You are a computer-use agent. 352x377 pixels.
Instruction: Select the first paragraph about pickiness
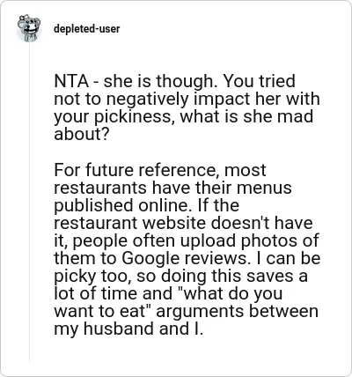187,107
